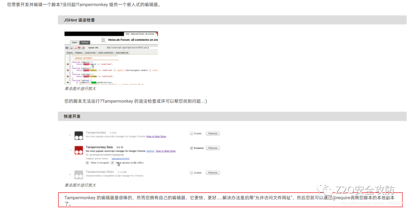Close the Edit - Heise.de Forum tab
The height and width of the screenshot is (208, 408).
tap(157, 33)
